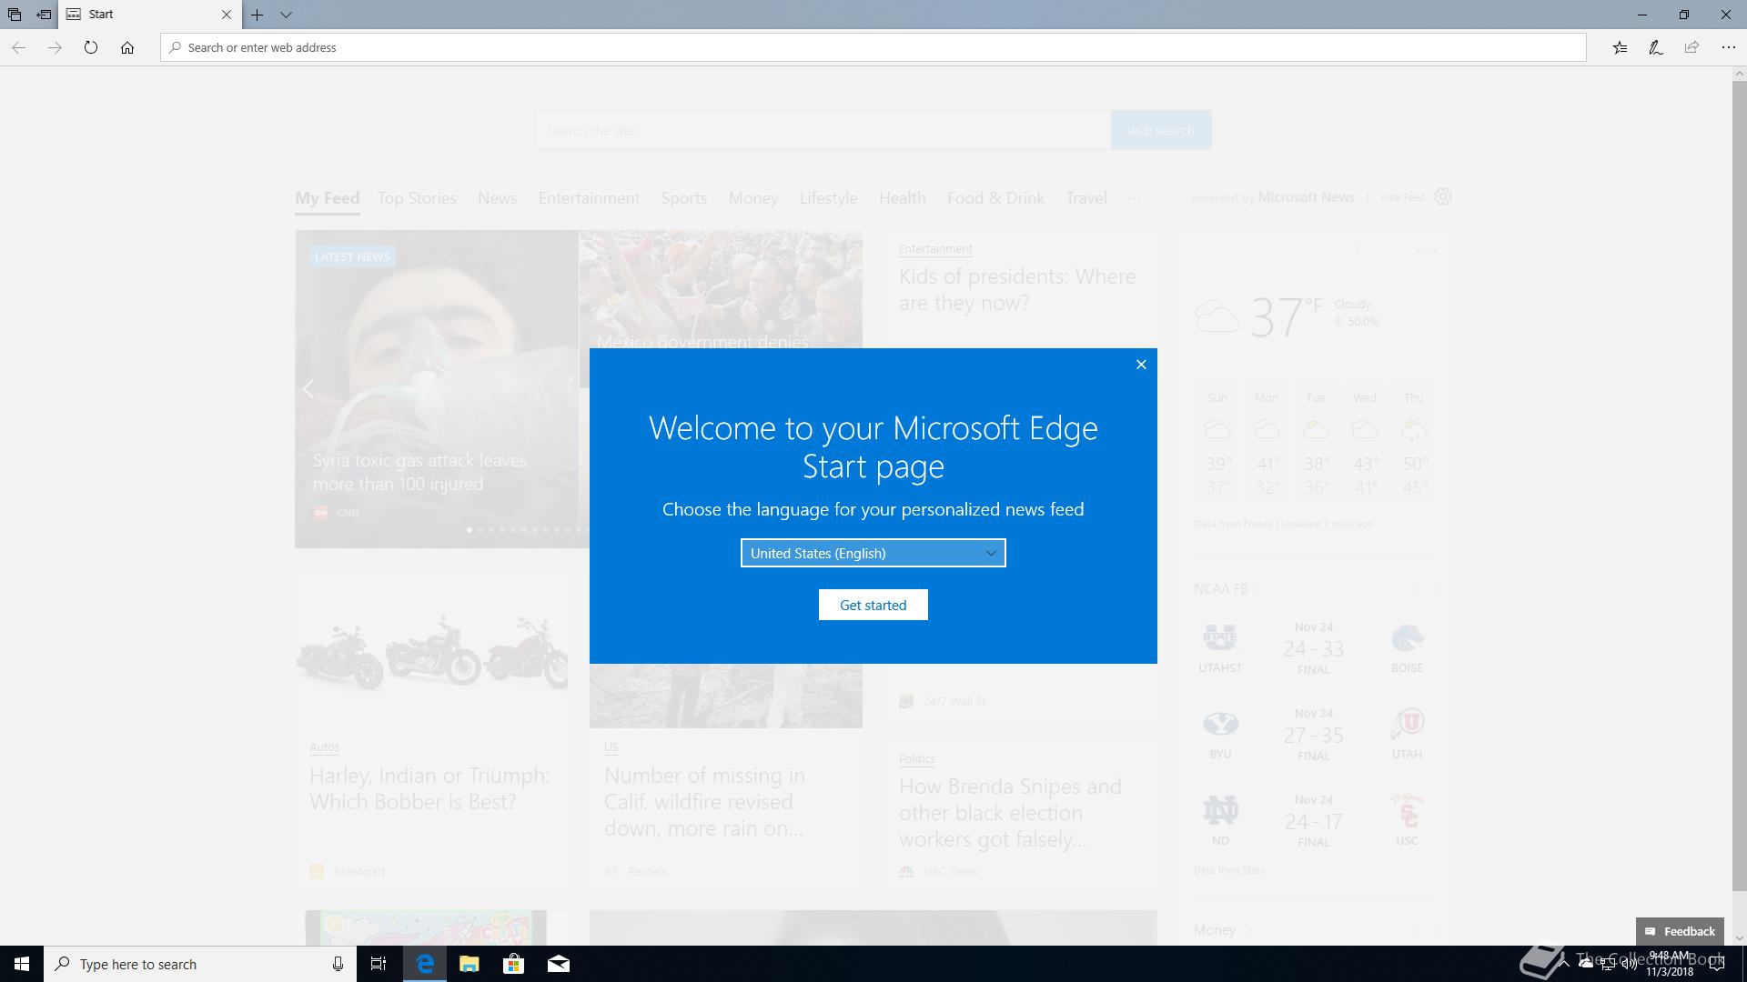Click the Add notes pen icon
Screen dimensions: 1747x982
pos(1656,47)
